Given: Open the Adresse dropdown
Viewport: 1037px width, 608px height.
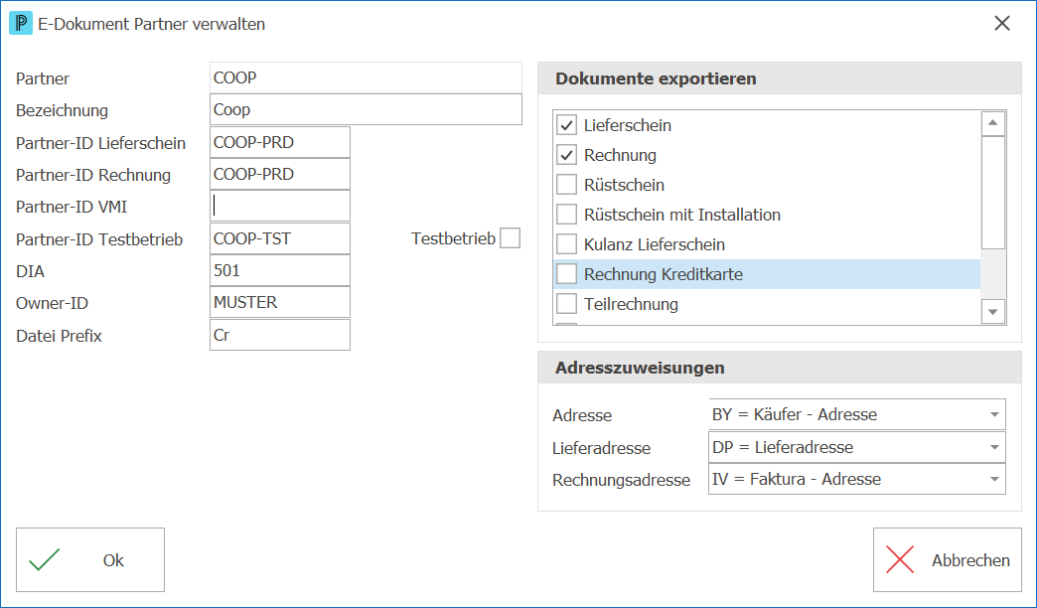Looking at the screenshot, I should point(856,415).
